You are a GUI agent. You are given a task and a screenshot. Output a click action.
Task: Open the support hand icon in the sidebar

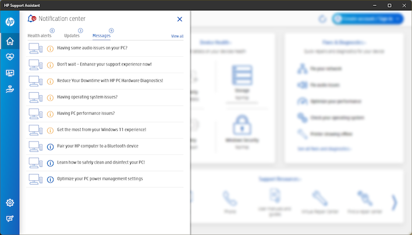tap(10, 89)
